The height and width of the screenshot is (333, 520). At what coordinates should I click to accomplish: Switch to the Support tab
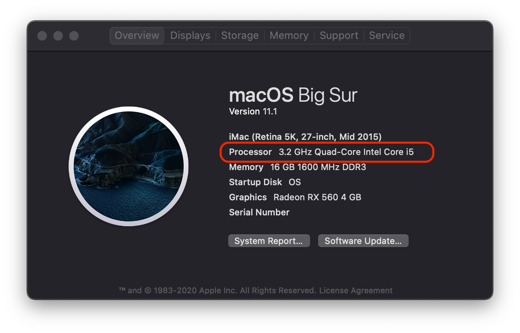(339, 35)
